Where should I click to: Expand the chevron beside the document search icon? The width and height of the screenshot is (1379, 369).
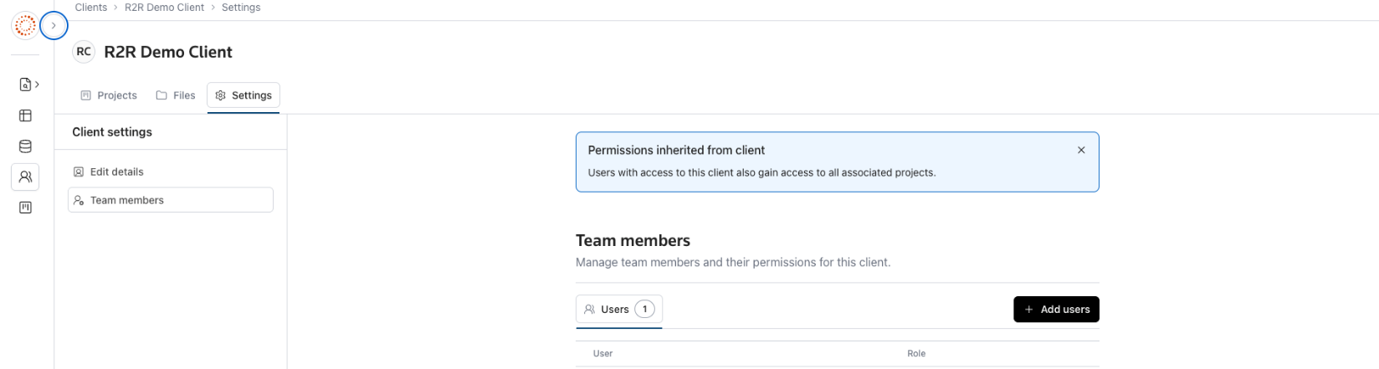pos(37,85)
